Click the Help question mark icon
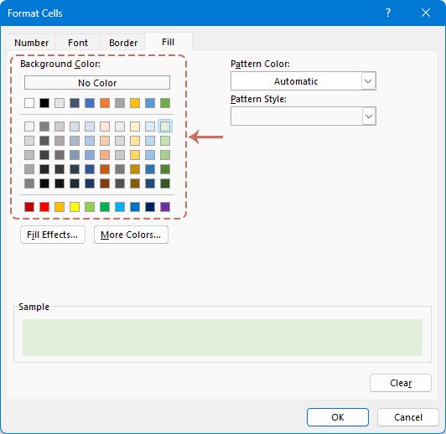The height and width of the screenshot is (434, 446). click(x=388, y=13)
